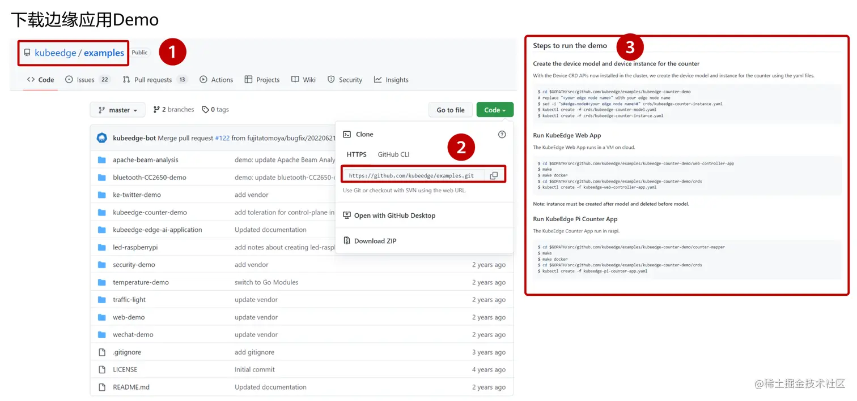Open the temperature-demo folder
Viewport: 857px width, 401px height.
click(141, 282)
